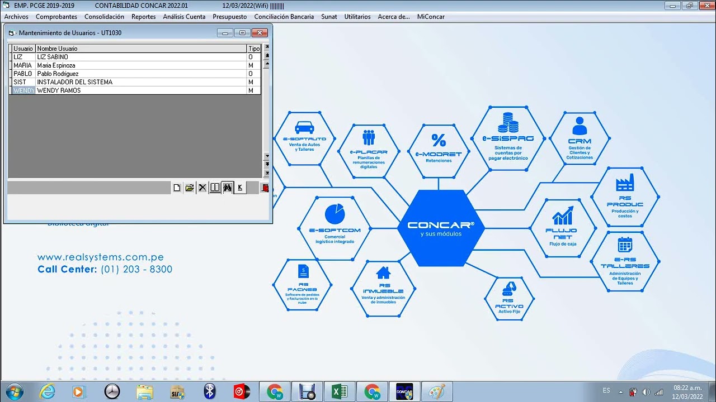Open the Conciliación Bancaria menu
Viewport: 716px width, 402px height.
284,17
